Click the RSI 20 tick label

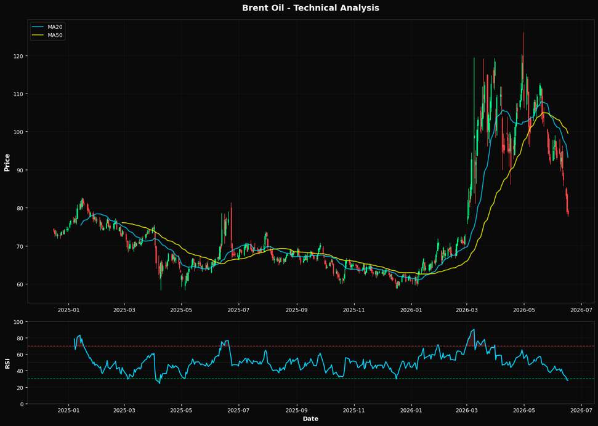click(x=20, y=387)
